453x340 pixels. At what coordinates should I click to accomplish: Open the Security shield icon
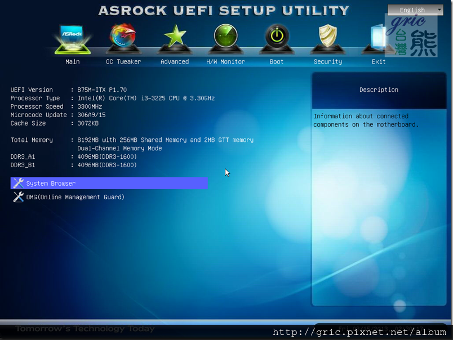327,39
